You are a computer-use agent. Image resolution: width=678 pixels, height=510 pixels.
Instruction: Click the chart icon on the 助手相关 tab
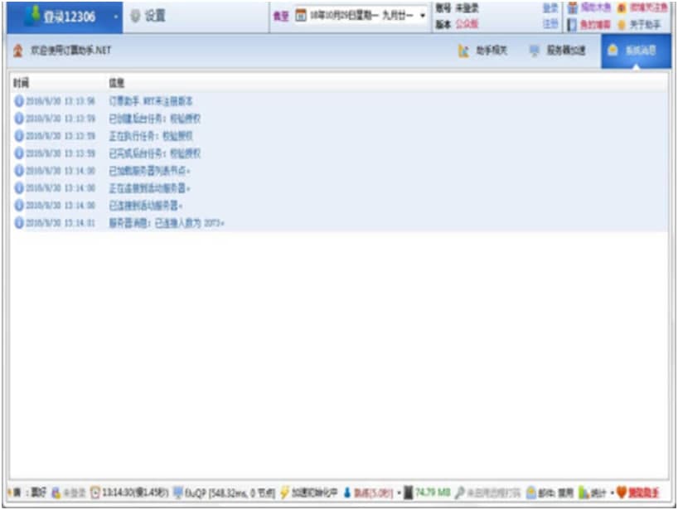pyautogui.click(x=463, y=51)
